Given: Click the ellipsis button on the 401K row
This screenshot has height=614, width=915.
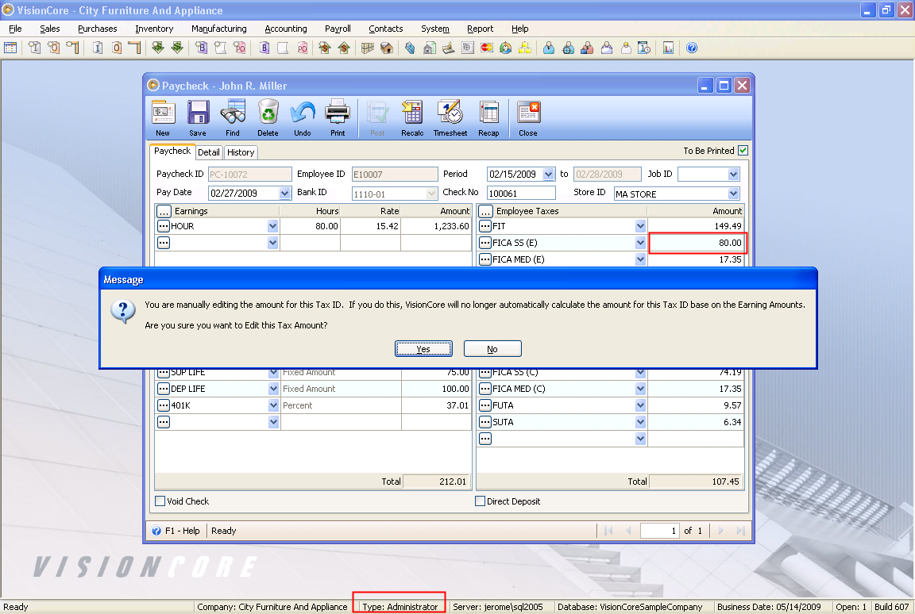Looking at the screenshot, I should (164, 405).
